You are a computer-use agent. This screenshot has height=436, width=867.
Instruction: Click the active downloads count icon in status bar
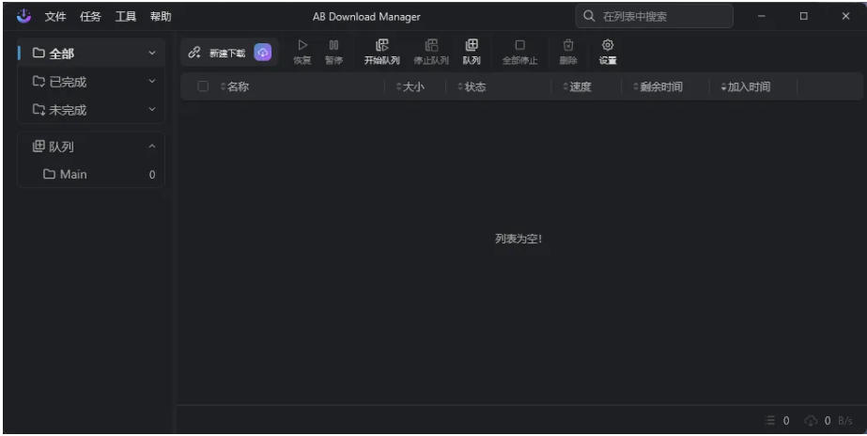pyautogui.click(x=770, y=421)
